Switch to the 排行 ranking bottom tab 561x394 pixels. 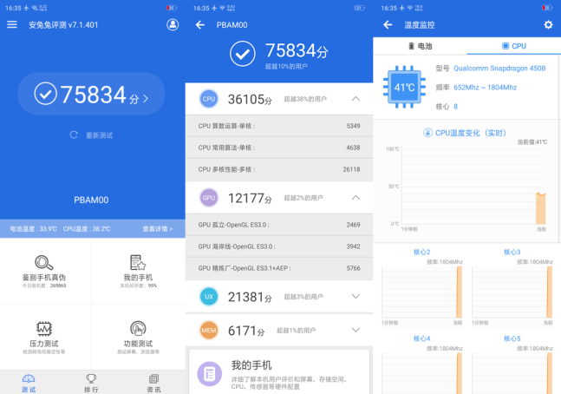point(91,383)
